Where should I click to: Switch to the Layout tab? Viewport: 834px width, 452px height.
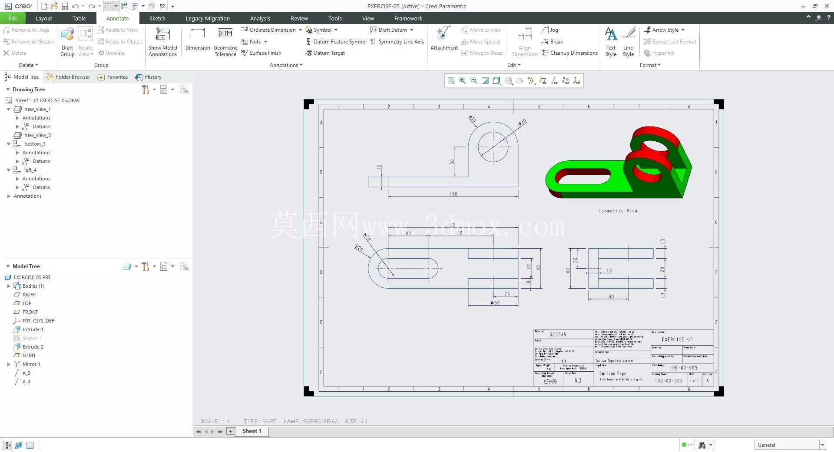[x=43, y=18]
